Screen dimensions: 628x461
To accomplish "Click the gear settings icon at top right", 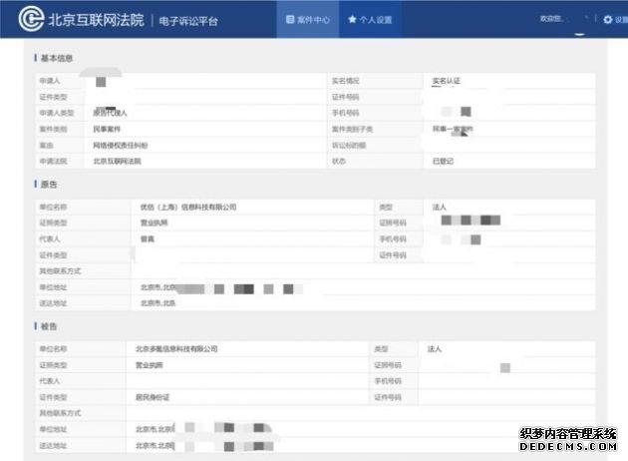I will coord(607,19).
